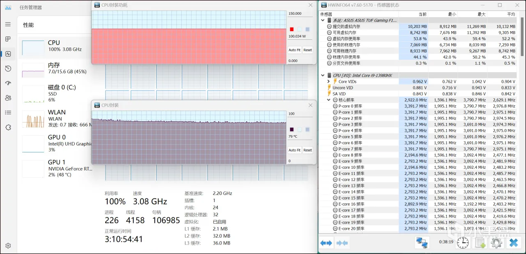Image resolution: width=526 pixels, height=254 pixels.
Task: Click HWiNFO expand columns blue arrows icon
Action: pos(326,243)
